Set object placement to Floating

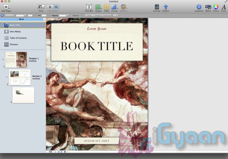(x=98, y=16)
